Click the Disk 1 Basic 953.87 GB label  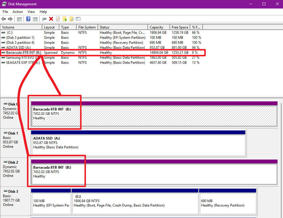[x=15, y=143]
